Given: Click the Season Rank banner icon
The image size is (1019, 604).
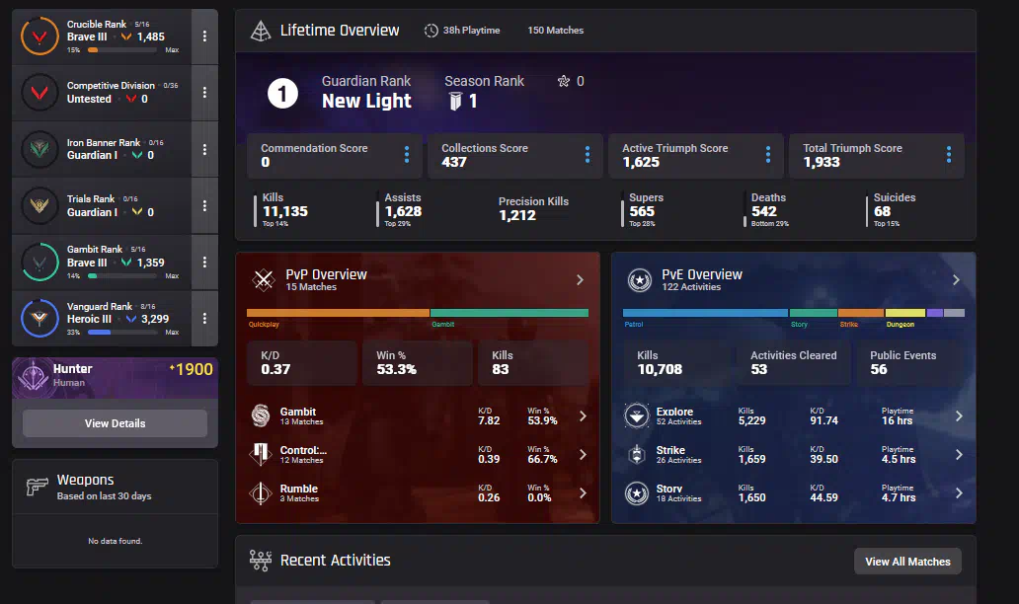Looking at the screenshot, I should coord(455,102).
